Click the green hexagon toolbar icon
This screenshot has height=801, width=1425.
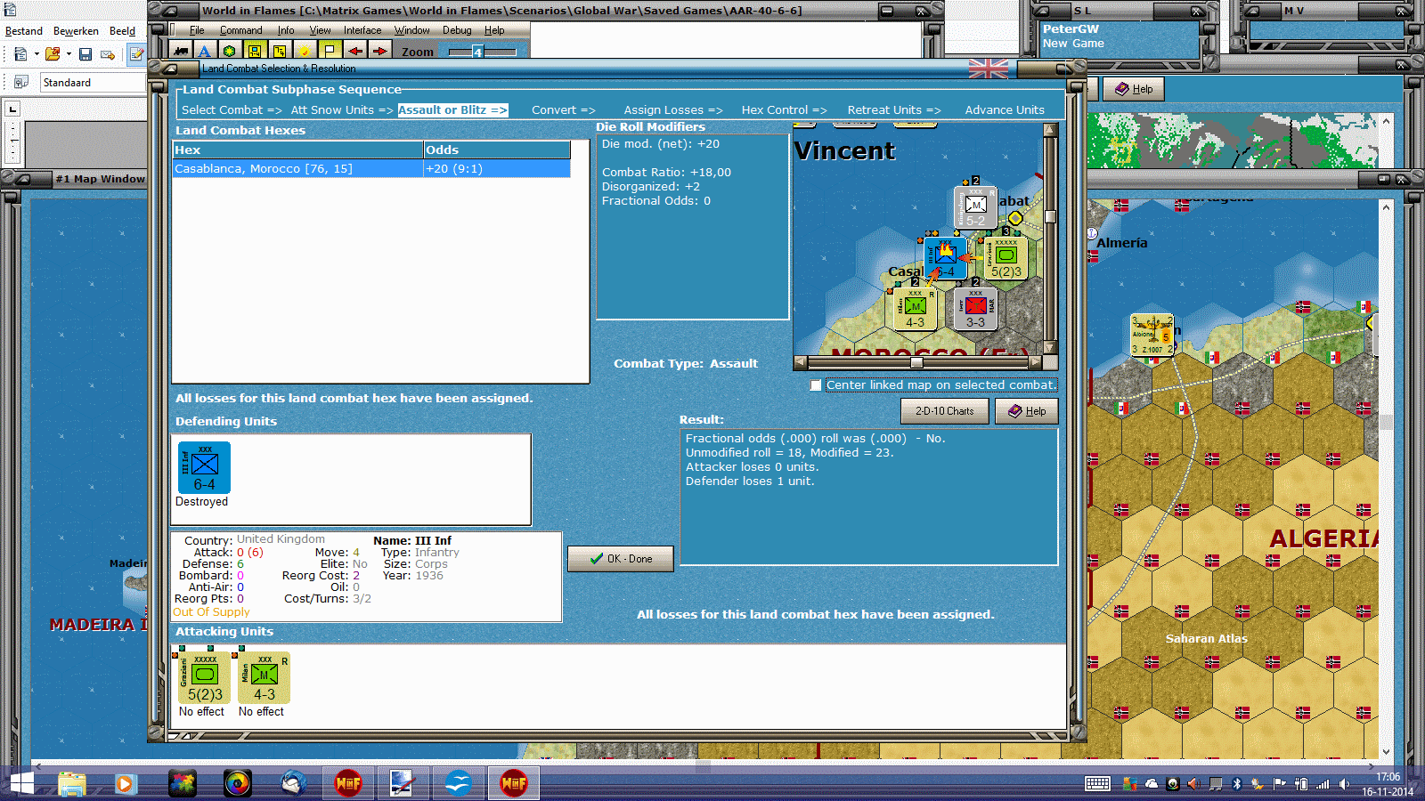click(230, 52)
